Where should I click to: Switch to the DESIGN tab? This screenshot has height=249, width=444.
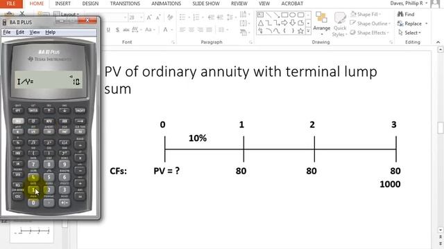(90, 3)
